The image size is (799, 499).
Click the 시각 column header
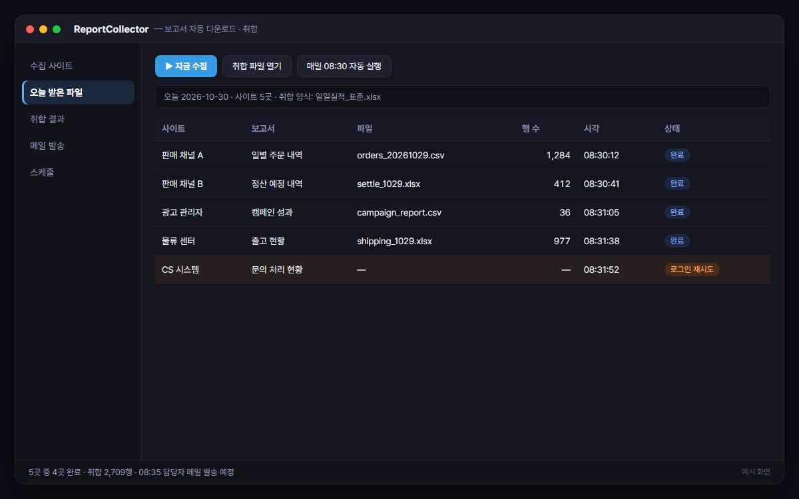592,128
